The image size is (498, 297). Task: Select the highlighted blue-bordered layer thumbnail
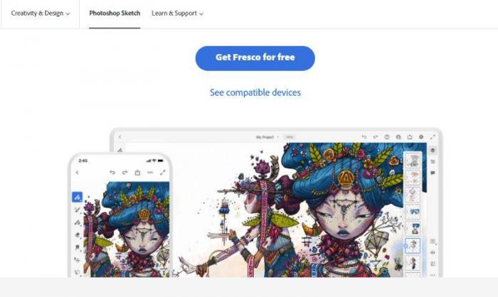tap(413, 246)
